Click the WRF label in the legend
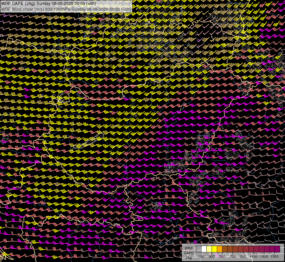Viewport: 285px width, 262px height. point(189,248)
